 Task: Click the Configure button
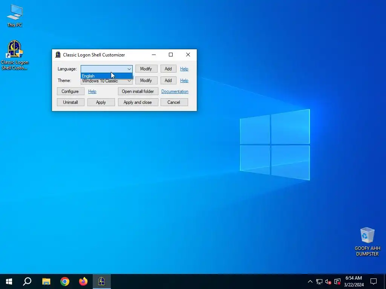tap(70, 91)
